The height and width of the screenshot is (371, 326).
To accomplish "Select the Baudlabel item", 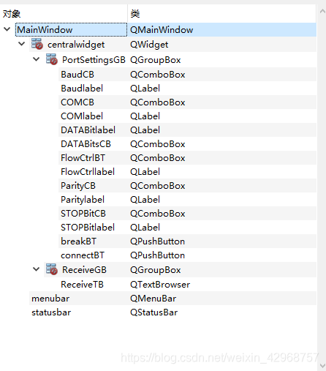I will tap(82, 89).
